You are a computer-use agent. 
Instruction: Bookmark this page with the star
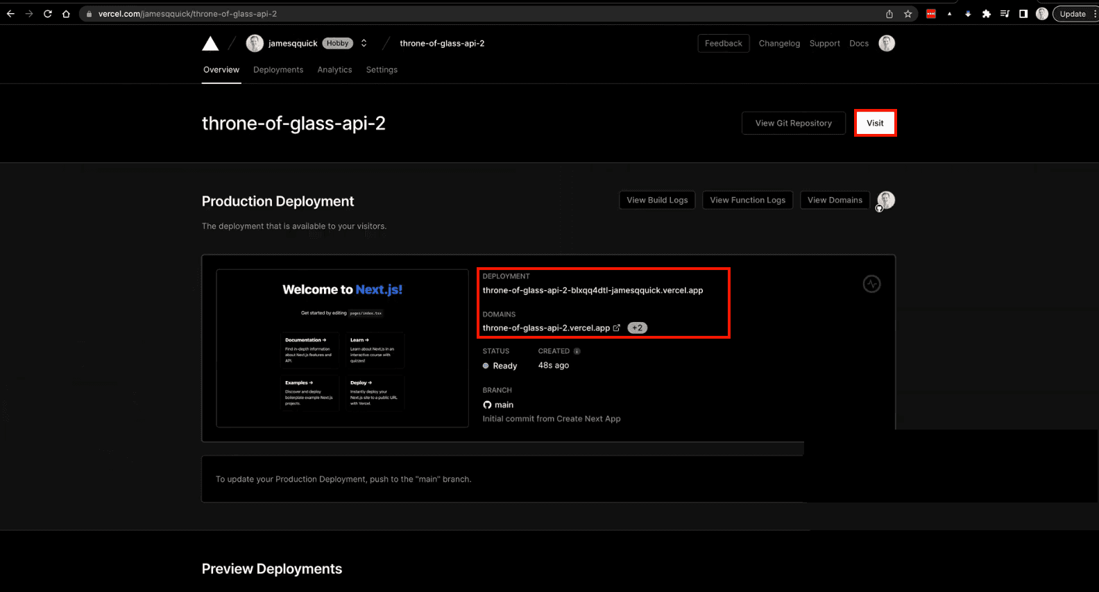pyautogui.click(x=908, y=14)
